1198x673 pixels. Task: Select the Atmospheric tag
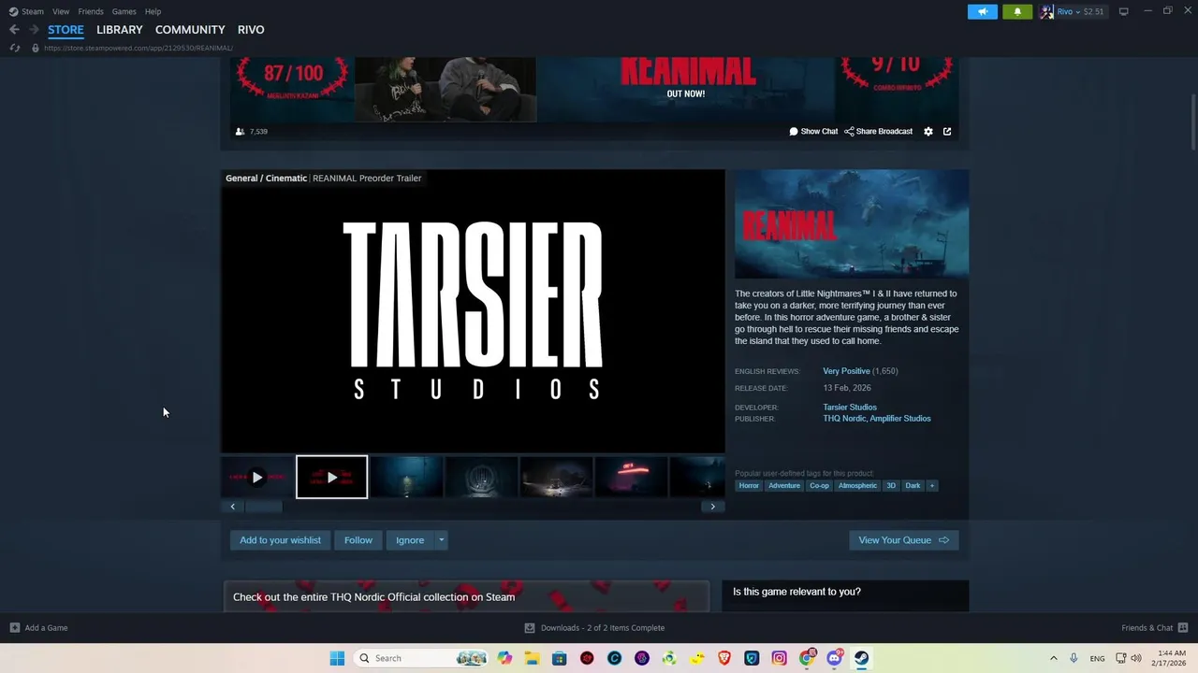point(857,486)
